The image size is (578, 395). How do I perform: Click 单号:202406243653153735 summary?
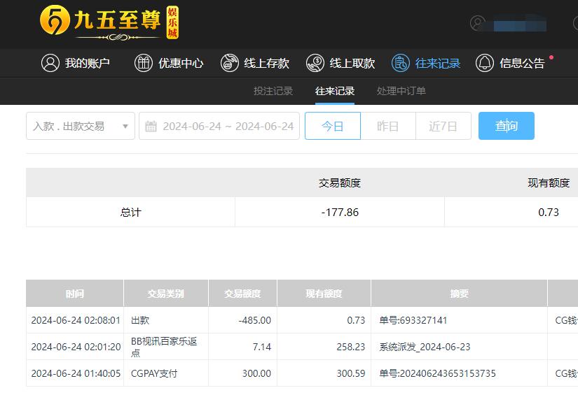pyautogui.click(x=438, y=373)
